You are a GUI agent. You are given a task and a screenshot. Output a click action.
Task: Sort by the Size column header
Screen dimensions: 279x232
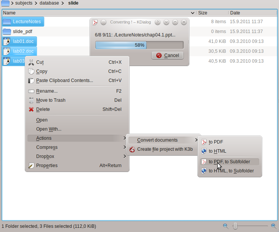(212, 13)
